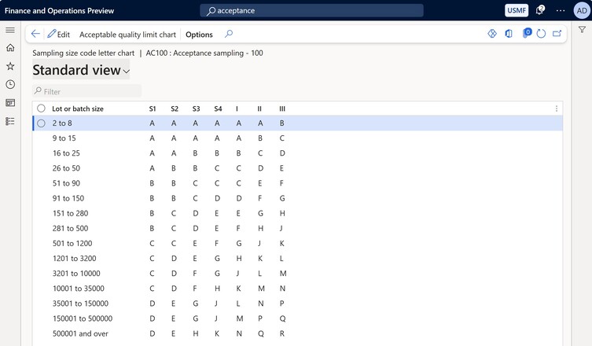
Task: Open page in new window icon
Action: click(x=557, y=34)
